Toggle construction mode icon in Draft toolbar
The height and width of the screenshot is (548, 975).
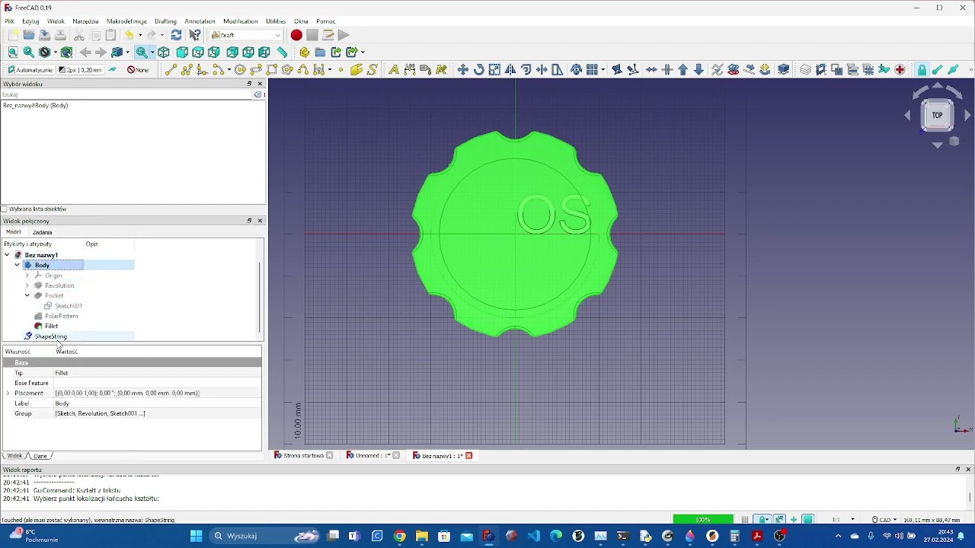(x=113, y=70)
